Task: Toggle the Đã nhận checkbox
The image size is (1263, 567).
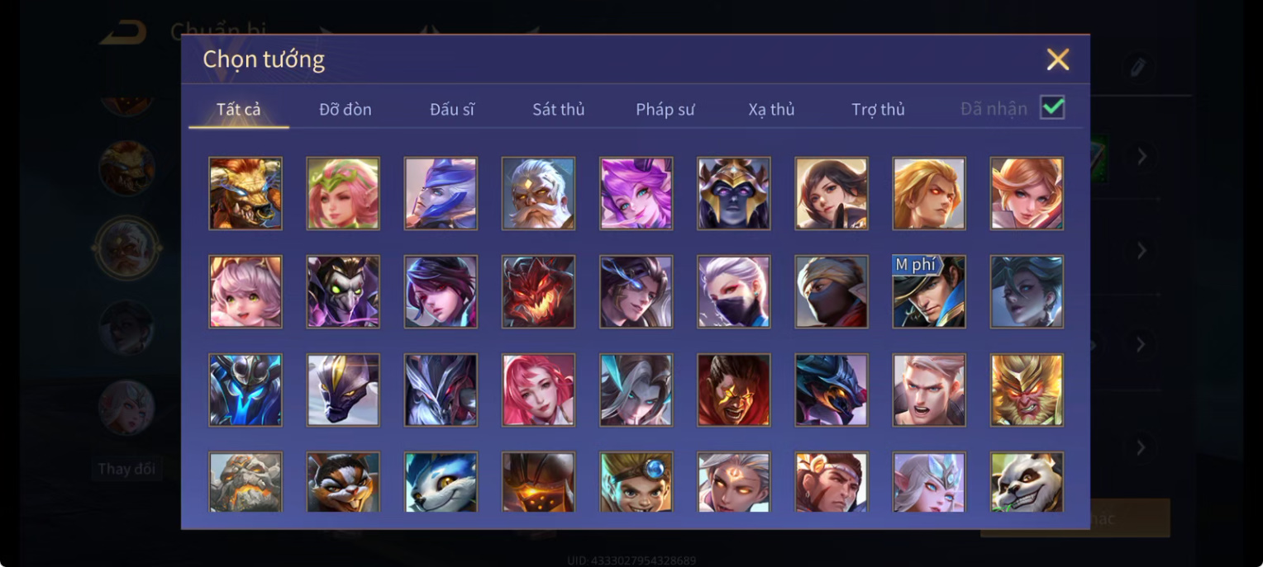Action: point(1052,107)
